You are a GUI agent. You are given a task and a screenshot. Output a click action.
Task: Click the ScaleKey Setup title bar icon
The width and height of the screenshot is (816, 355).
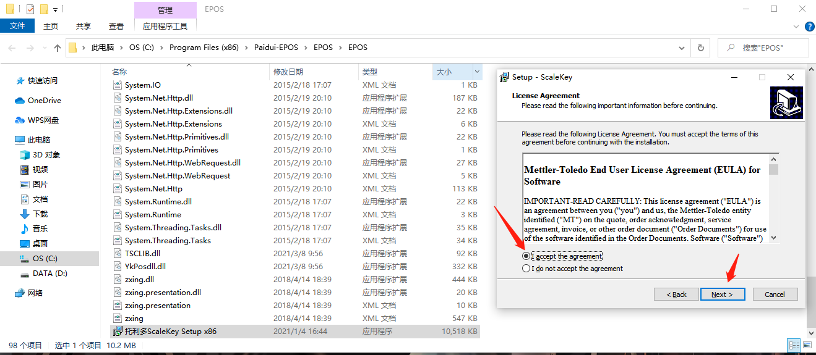[x=505, y=77]
